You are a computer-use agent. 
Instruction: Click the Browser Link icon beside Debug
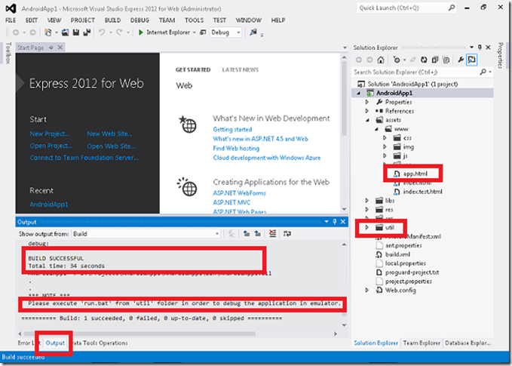(203, 32)
